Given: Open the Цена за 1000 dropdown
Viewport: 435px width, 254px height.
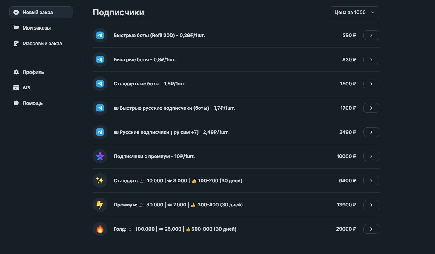Looking at the screenshot, I should (354, 12).
